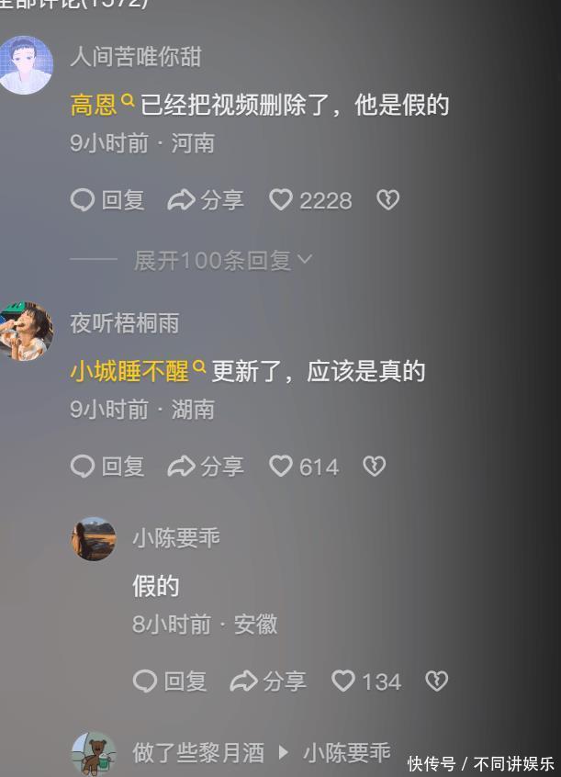The width and height of the screenshot is (561, 777).
Task: Dislike the comment with 2228 likes
Action: point(387,200)
